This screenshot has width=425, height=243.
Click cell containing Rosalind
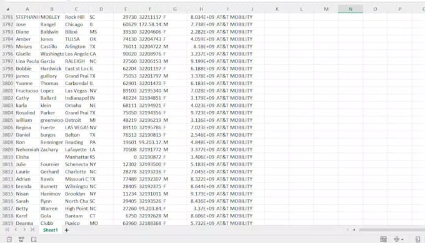[x=27, y=112]
